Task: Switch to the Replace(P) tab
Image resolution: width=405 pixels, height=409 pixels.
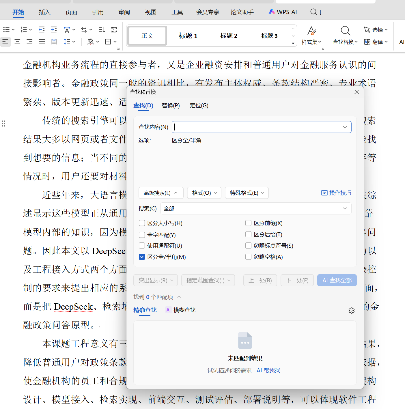Action: tap(171, 105)
